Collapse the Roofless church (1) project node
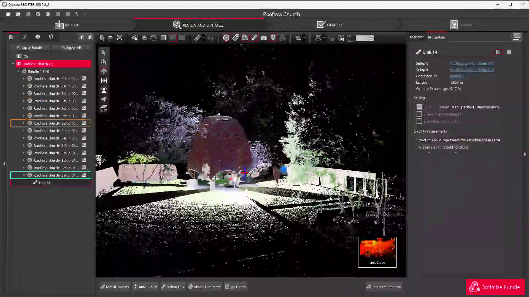The image size is (529, 297). pos(13,64)
